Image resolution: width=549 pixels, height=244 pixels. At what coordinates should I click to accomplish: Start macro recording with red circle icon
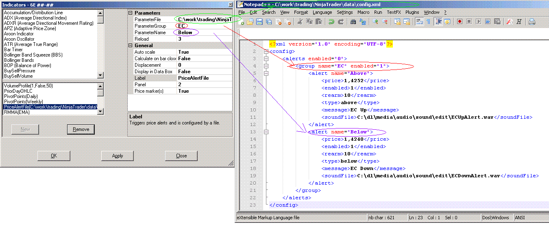click(460, 22)
